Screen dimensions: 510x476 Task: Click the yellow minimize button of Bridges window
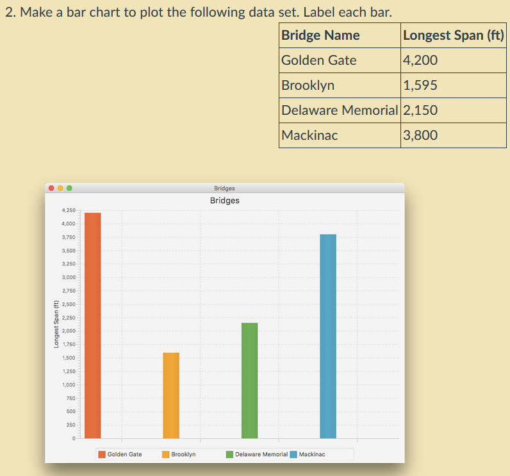[60, 188]
